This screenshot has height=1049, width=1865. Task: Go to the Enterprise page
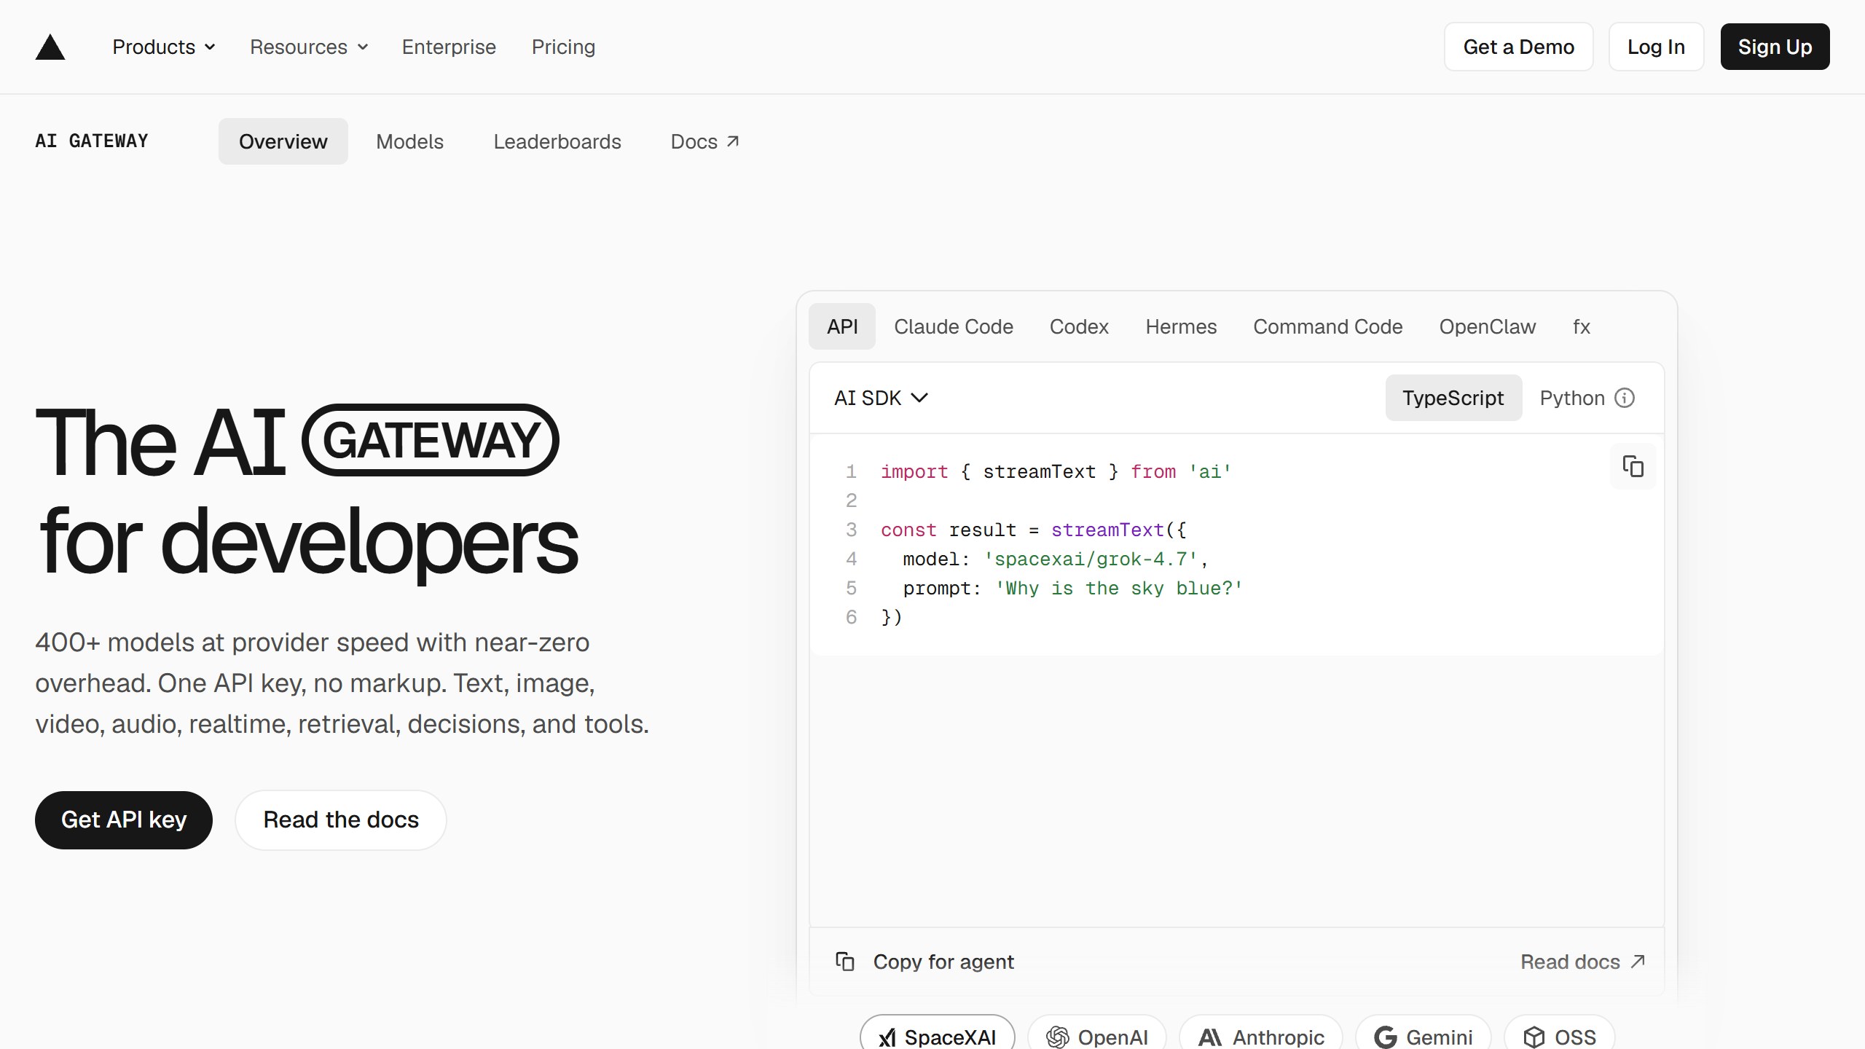449,47
